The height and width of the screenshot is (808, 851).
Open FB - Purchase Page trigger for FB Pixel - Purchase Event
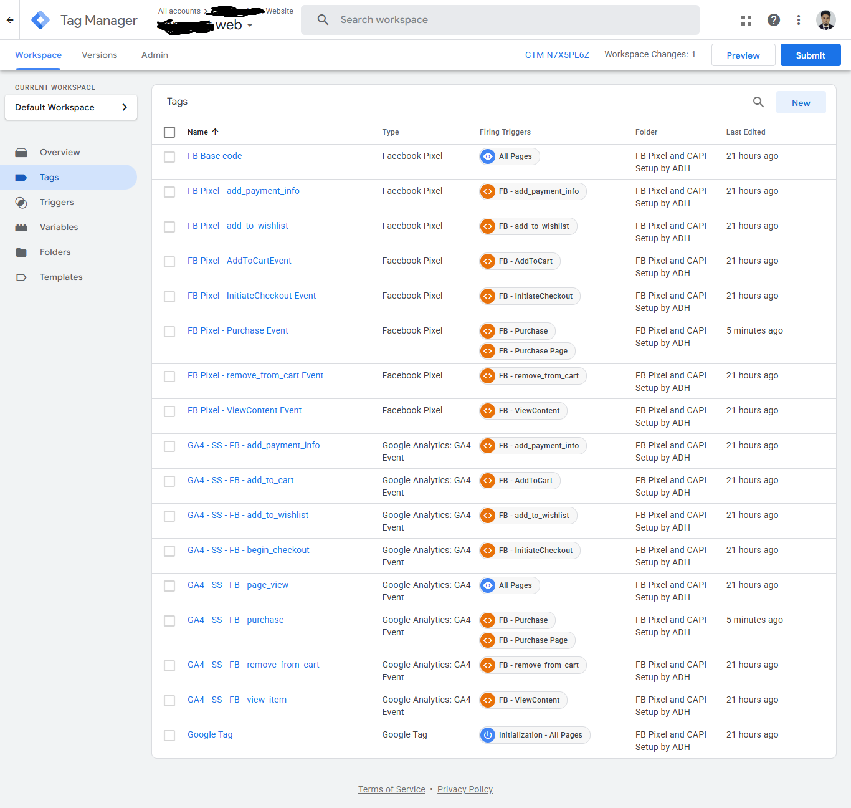point(527,351)
